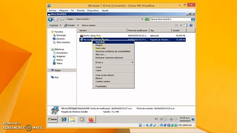
Task: Open the view options dropdown arrow
Action: pos(181,25)
